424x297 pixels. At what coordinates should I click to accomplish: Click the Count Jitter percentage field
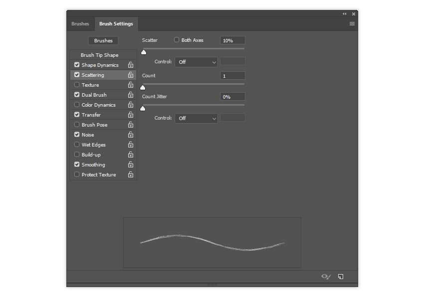point(232,97)
